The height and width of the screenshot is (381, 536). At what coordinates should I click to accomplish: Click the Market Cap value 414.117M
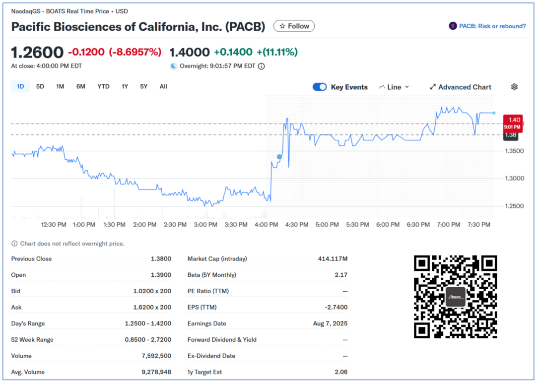[333, 258]
